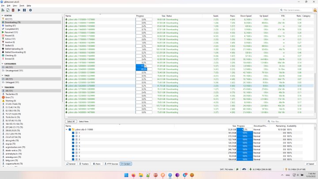Screen dimensions: 318x179
Task: Click the red Delete torrent trash icon
Action: pos(13,10)
